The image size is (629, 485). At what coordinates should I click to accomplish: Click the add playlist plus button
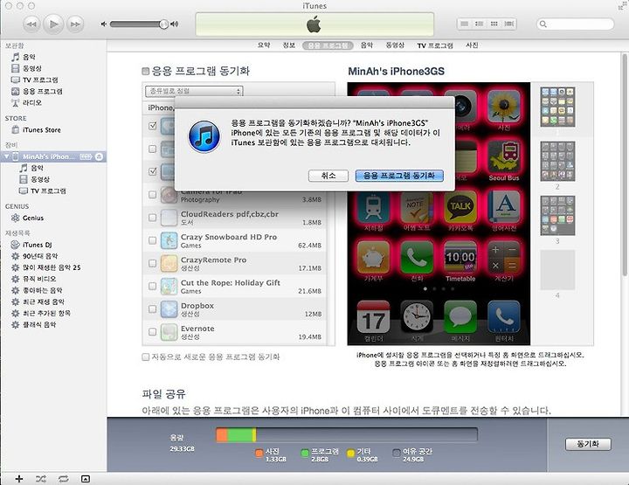[x=19, y=479]
